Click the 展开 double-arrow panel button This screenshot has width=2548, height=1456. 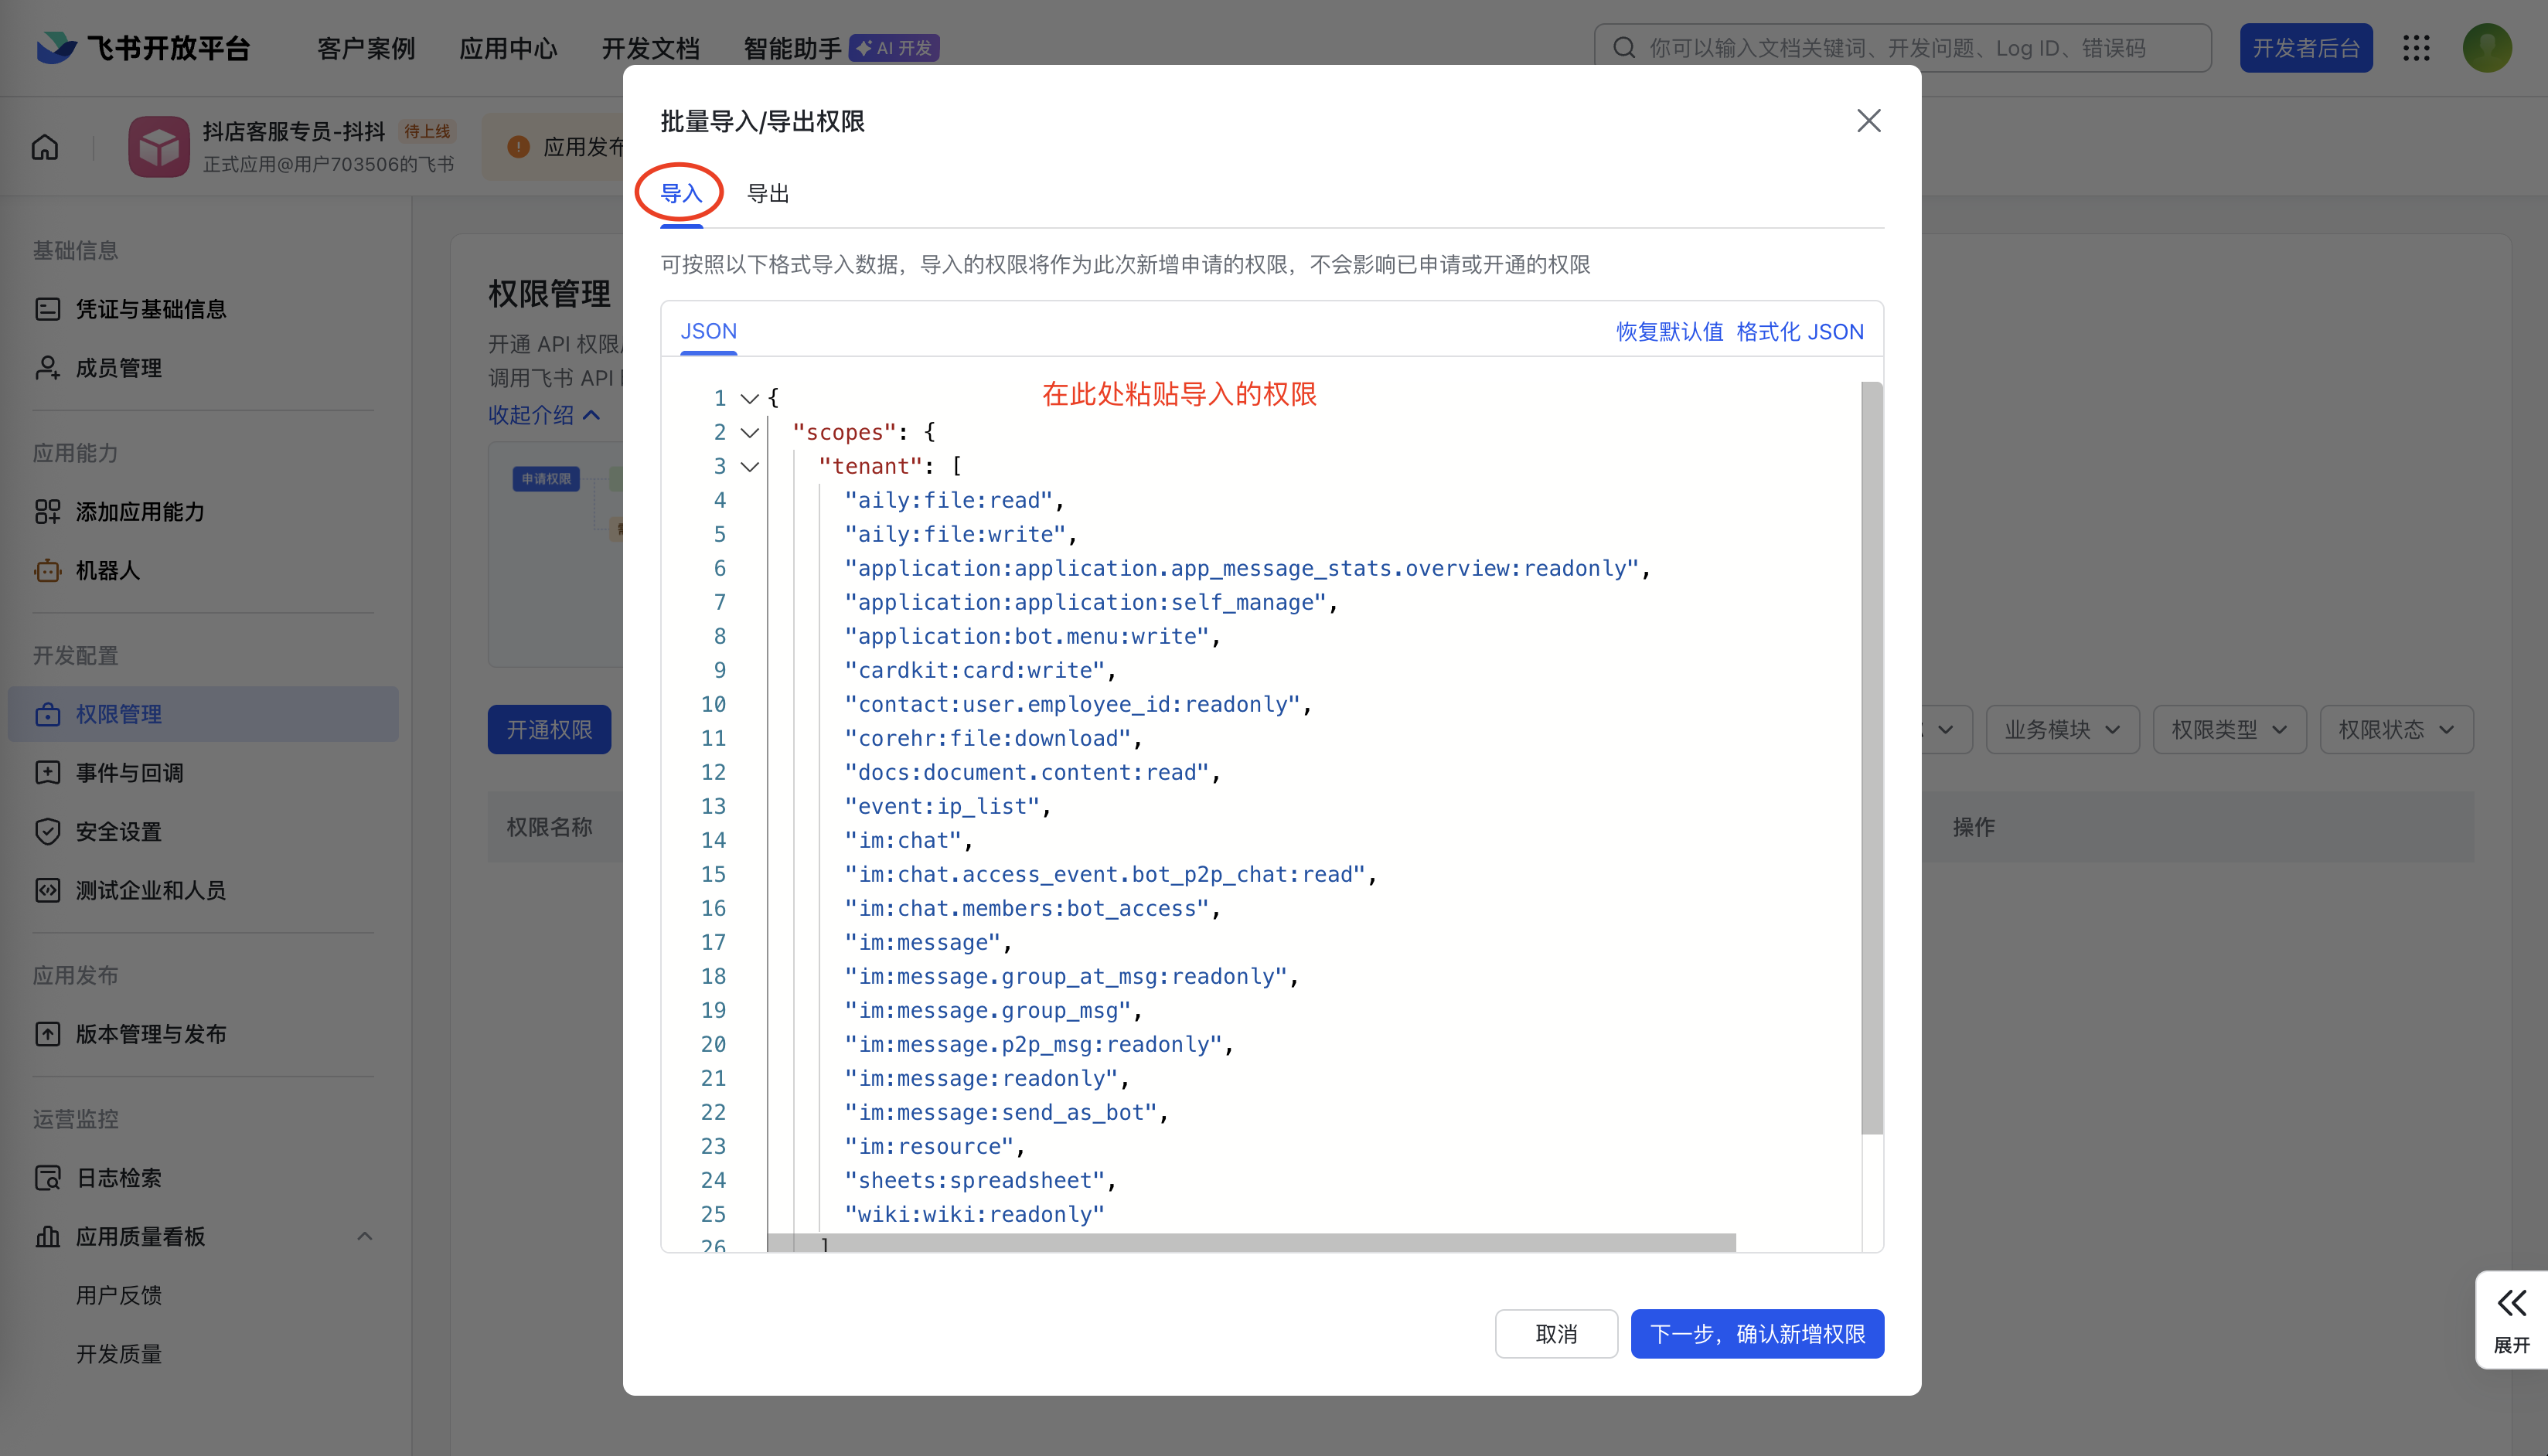[2511, 1318]
